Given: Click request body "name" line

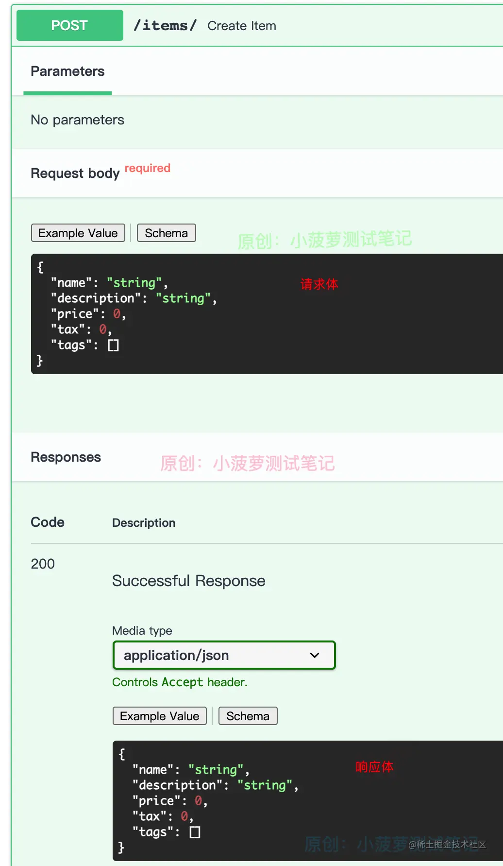Looking at the screenshot, I should click(x=109, y=283).
